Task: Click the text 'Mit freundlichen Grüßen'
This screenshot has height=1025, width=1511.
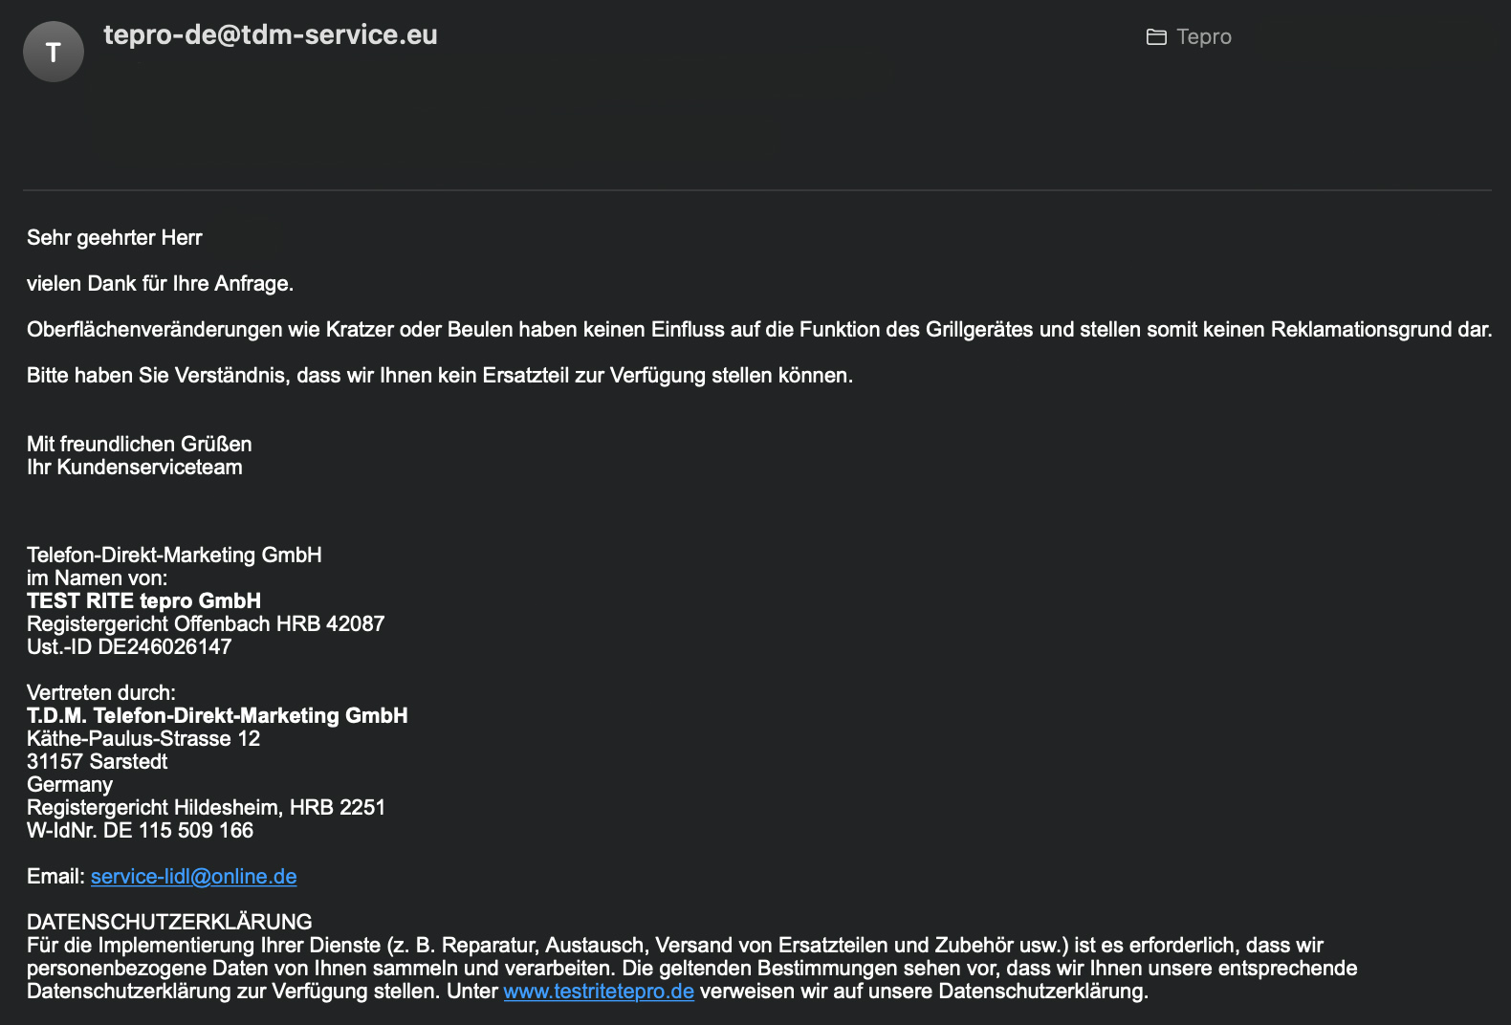Action: pos(140,444)
